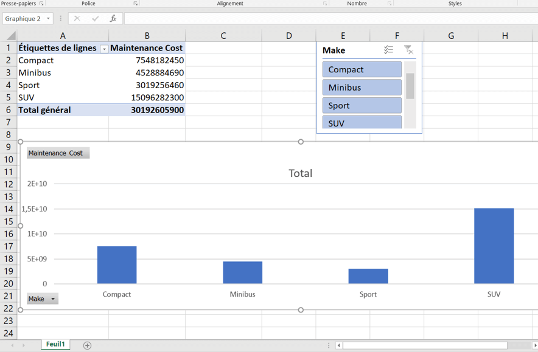This screenshot has height=352, width=538.
Task: Select cell with value 7548182450
Action: pos(147,60)
